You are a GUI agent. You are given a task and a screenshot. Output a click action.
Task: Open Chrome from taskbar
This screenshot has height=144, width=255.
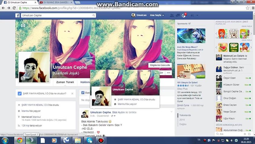tap(20, 140)
